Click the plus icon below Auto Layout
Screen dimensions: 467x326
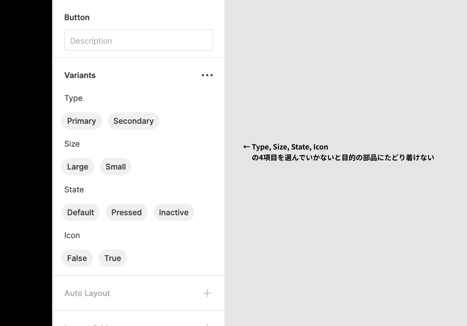click(207, 324)
